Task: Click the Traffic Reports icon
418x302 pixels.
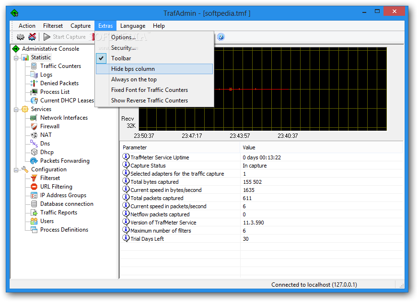Action: point(34,213)
